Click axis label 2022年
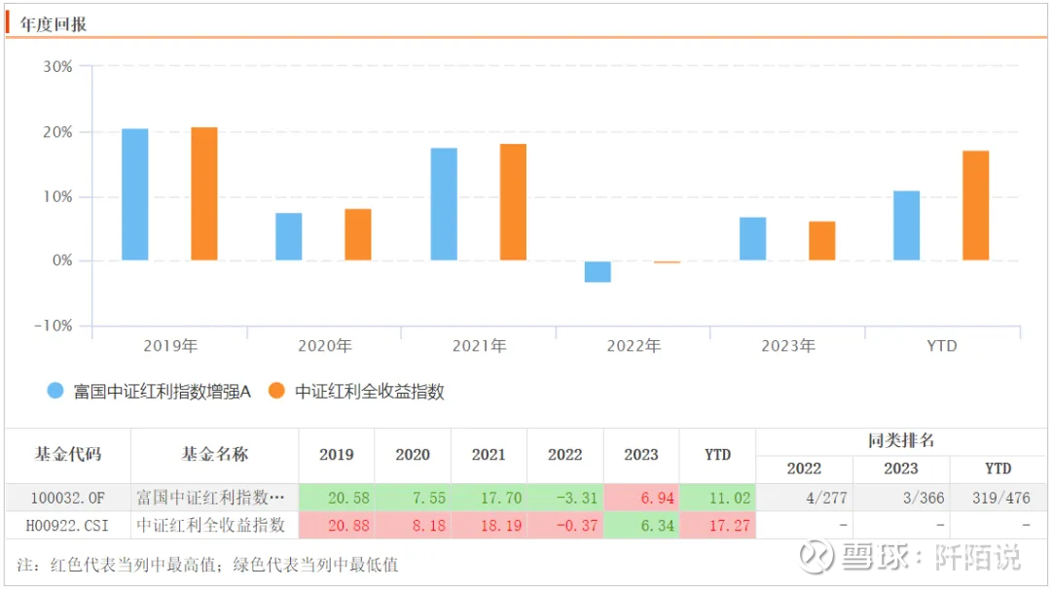 tap(634, 346)
